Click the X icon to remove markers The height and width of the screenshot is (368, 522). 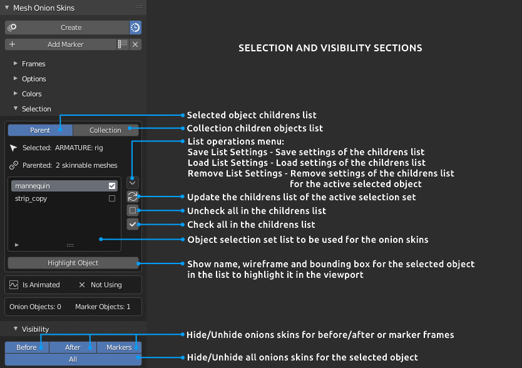tap(135, 44)
